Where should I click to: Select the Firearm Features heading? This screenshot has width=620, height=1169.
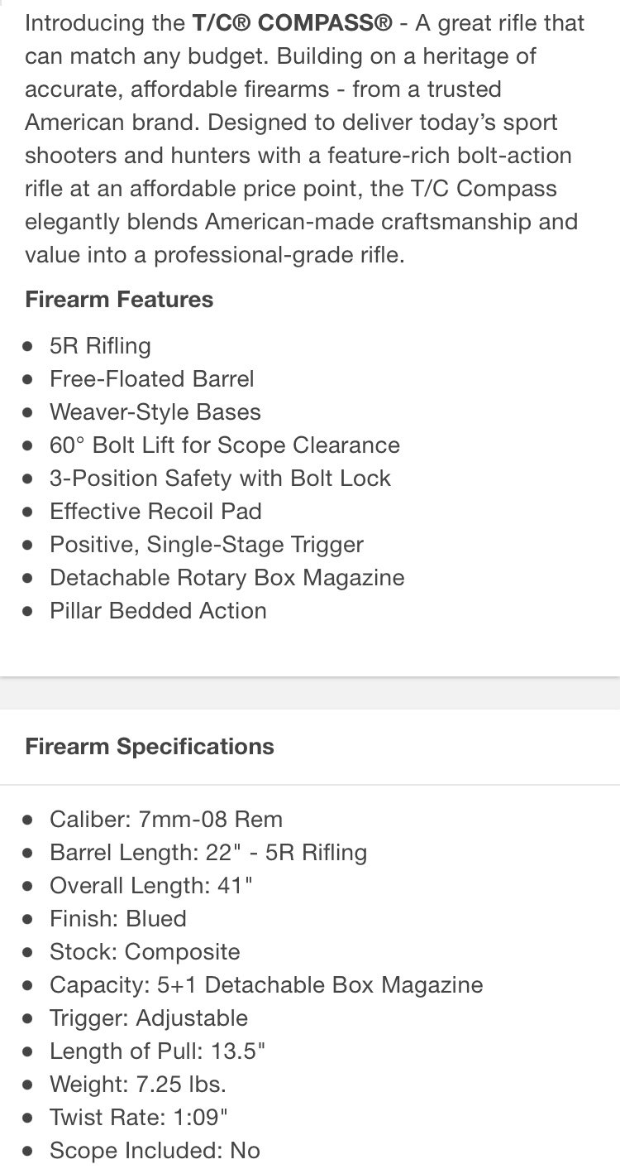119,300
